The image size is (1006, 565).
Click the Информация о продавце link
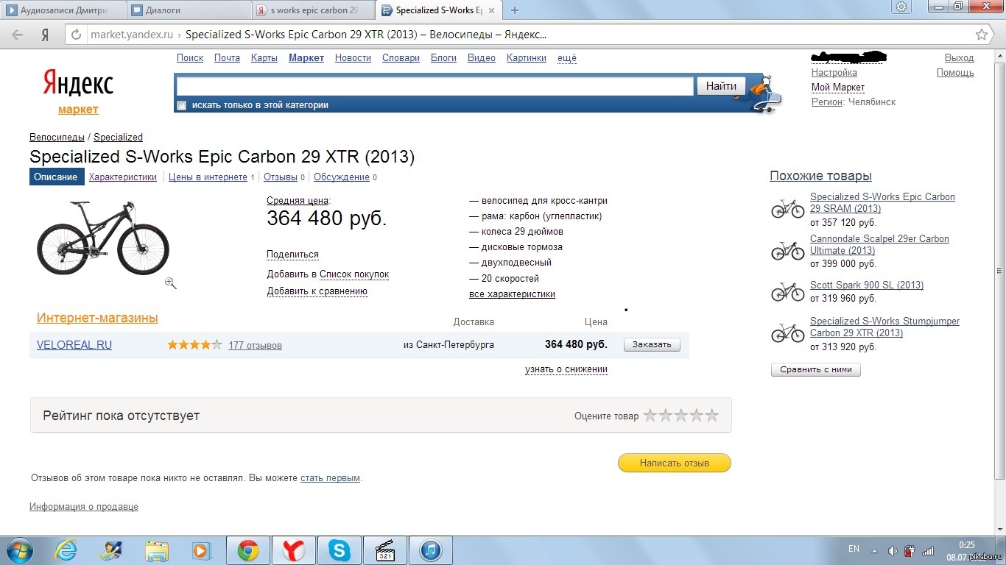coord(84,507)
